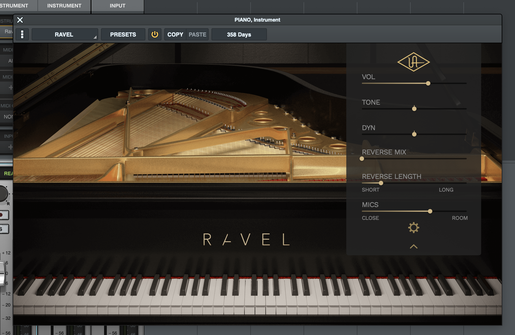Screen dimensions: 515x335
Task: Click the 358 Days license indicator
Action: [x=239, y=34]
